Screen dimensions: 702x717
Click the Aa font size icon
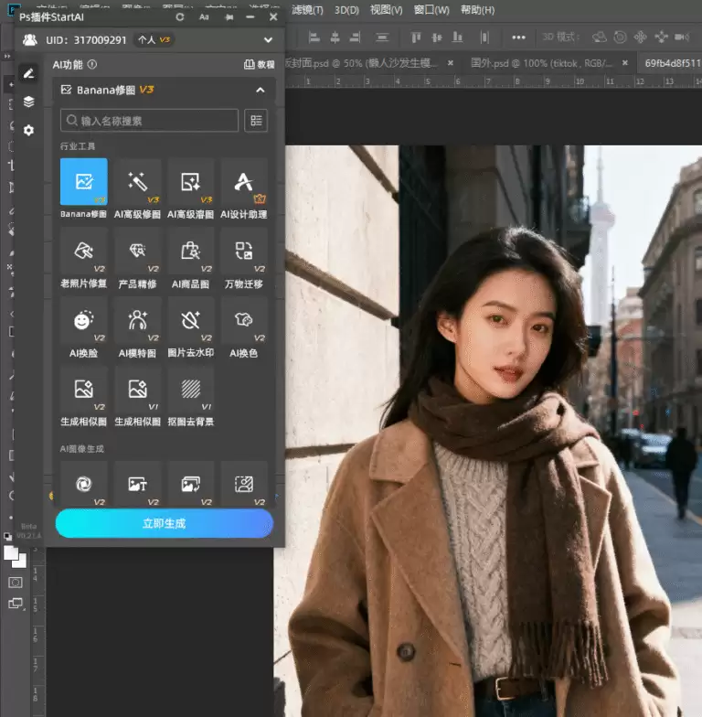(204, 16)
